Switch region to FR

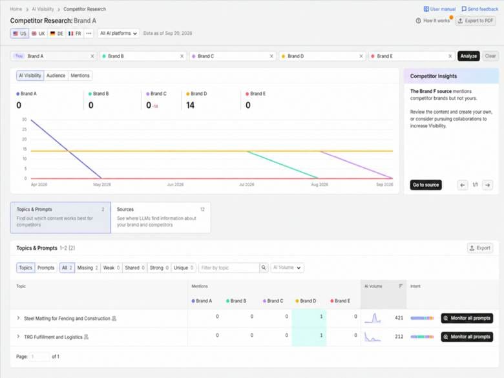75,34
